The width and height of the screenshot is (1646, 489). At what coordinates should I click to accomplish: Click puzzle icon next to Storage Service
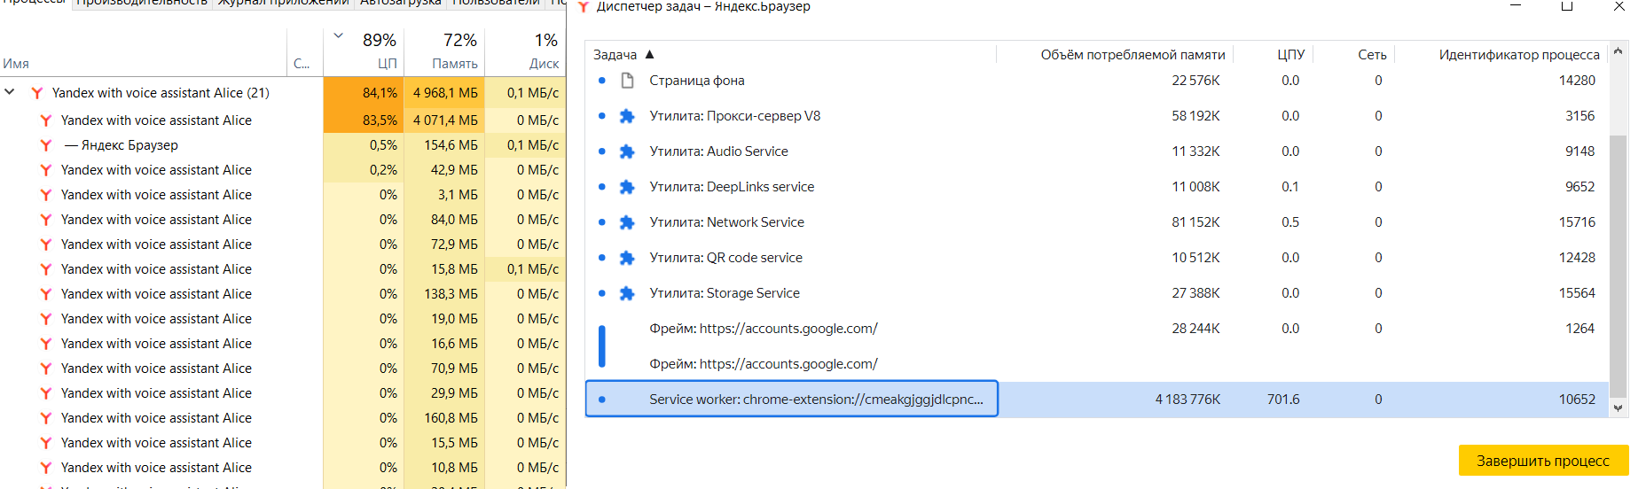pyautogui.click(x=627, y=293)
